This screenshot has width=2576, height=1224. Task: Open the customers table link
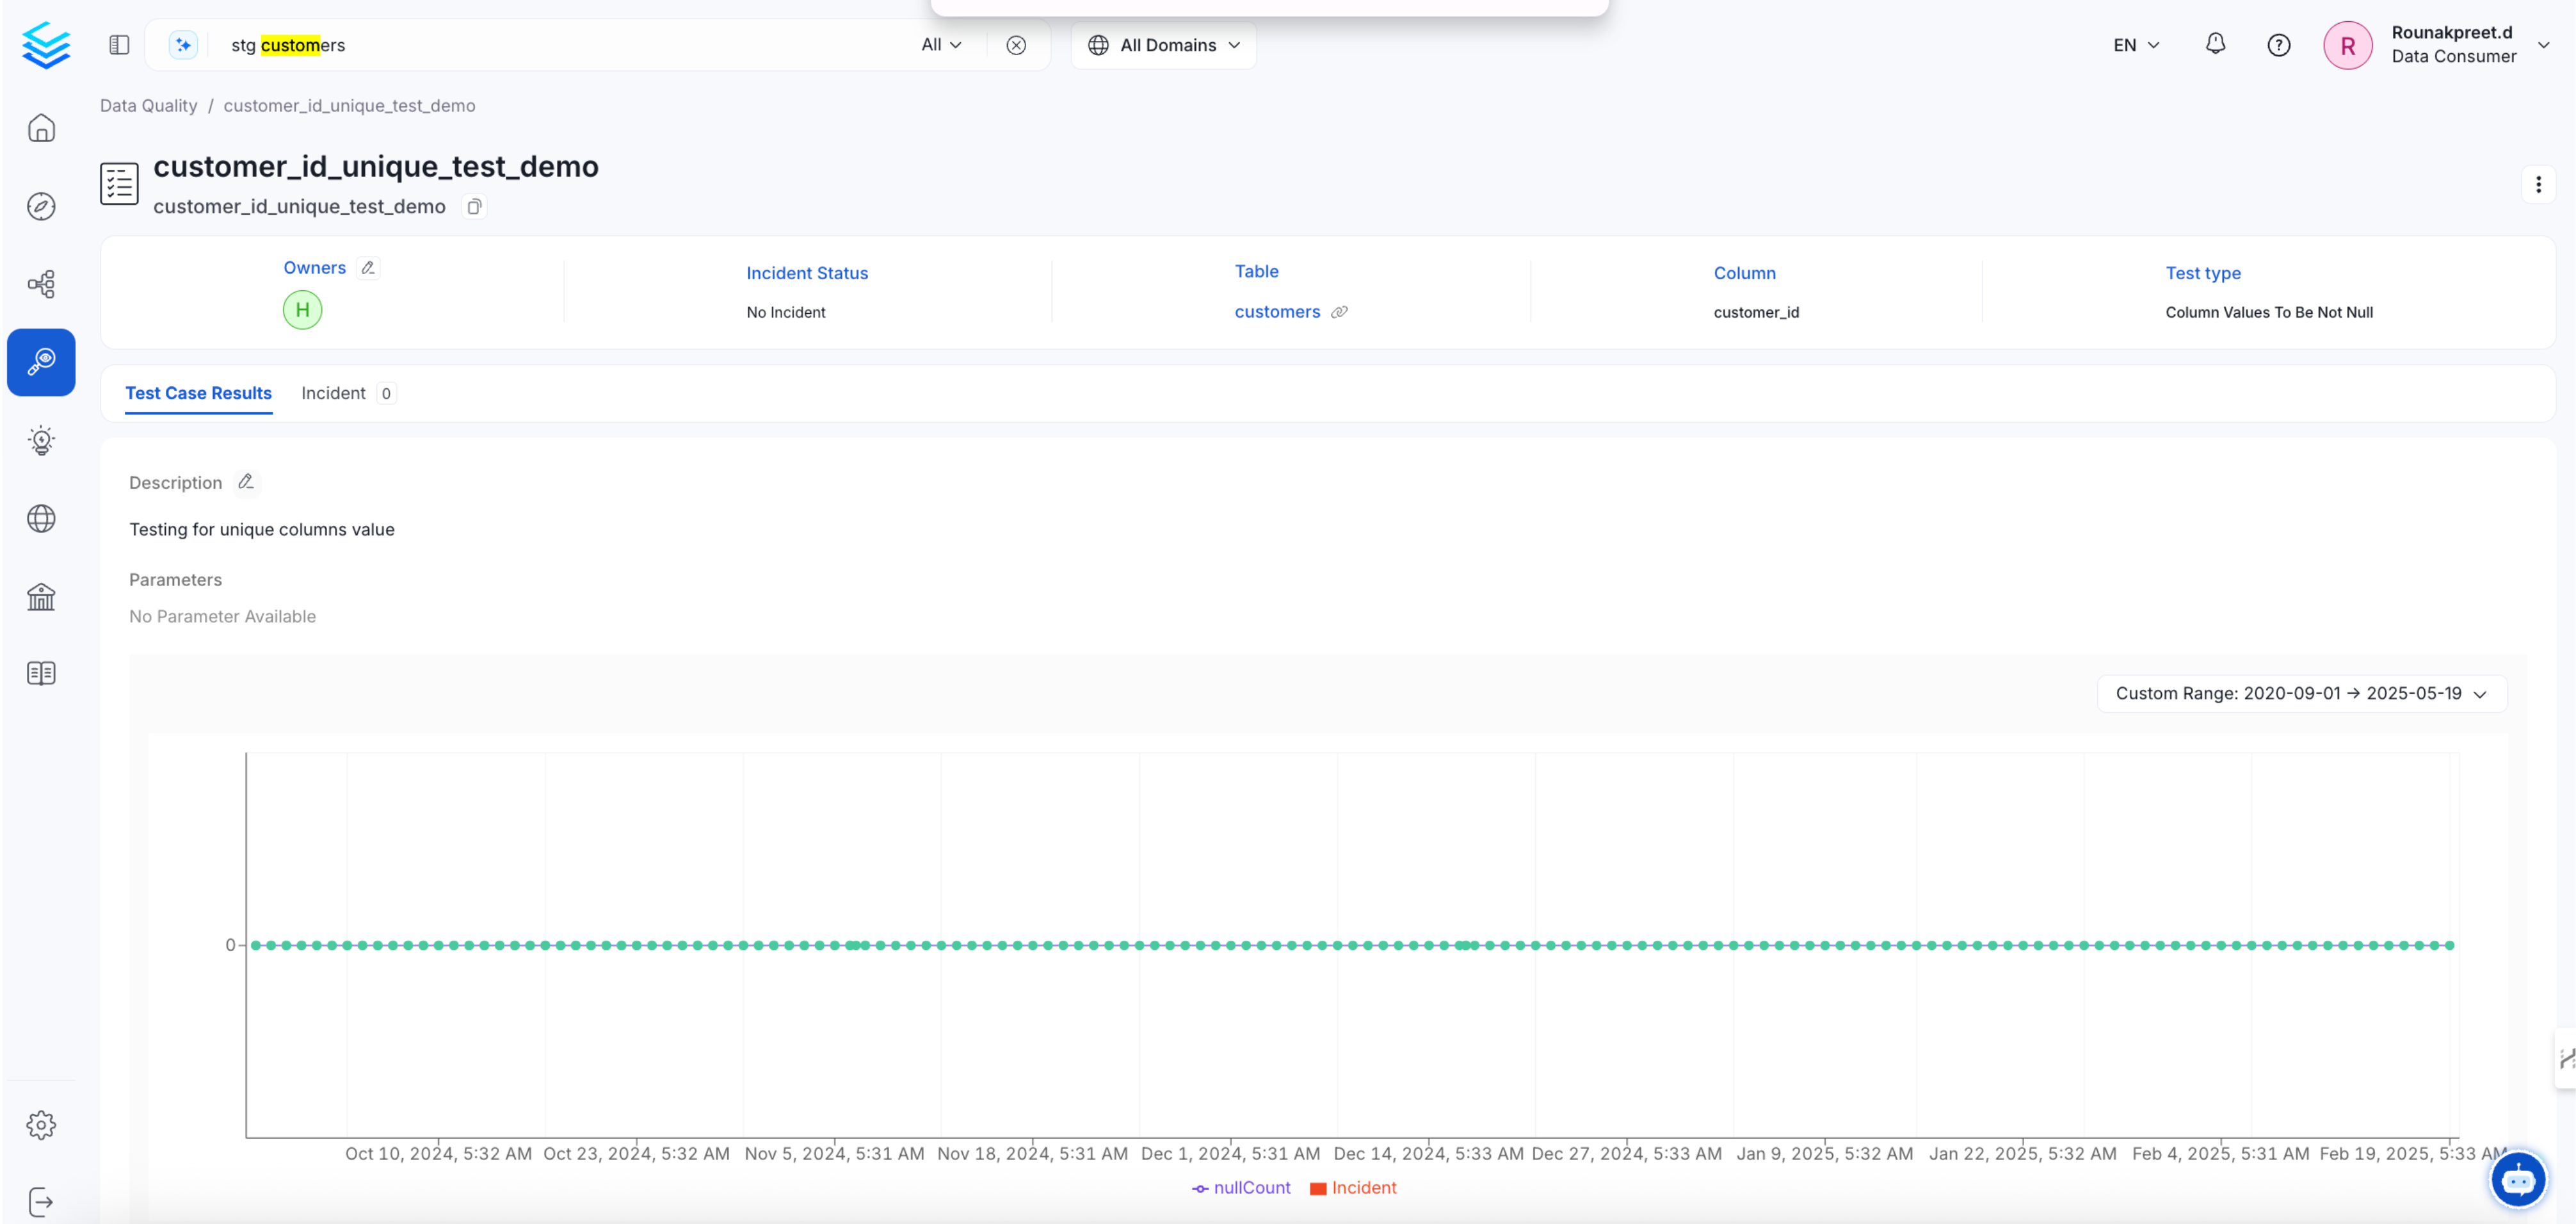click(x=1277, y=311)
